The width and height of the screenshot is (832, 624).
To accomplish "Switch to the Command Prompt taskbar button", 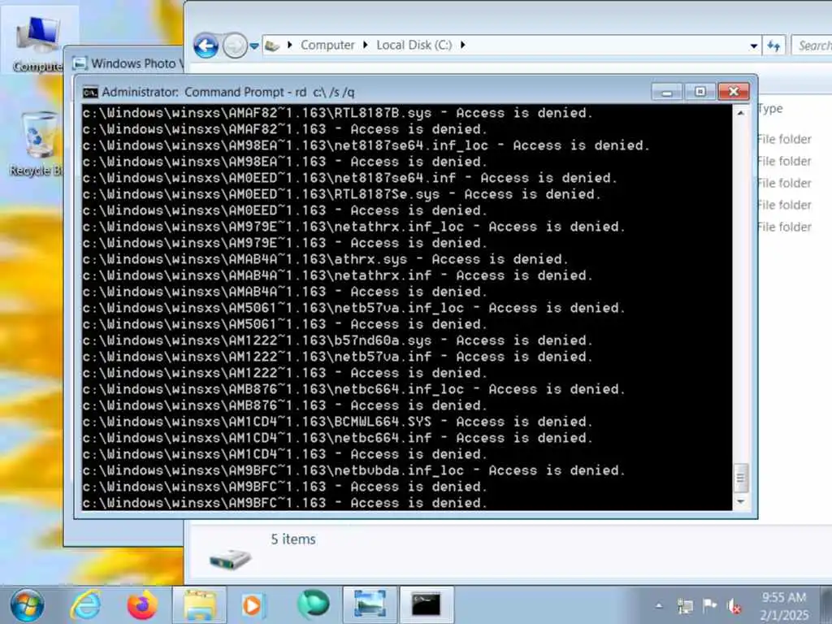I will [426, 604].
